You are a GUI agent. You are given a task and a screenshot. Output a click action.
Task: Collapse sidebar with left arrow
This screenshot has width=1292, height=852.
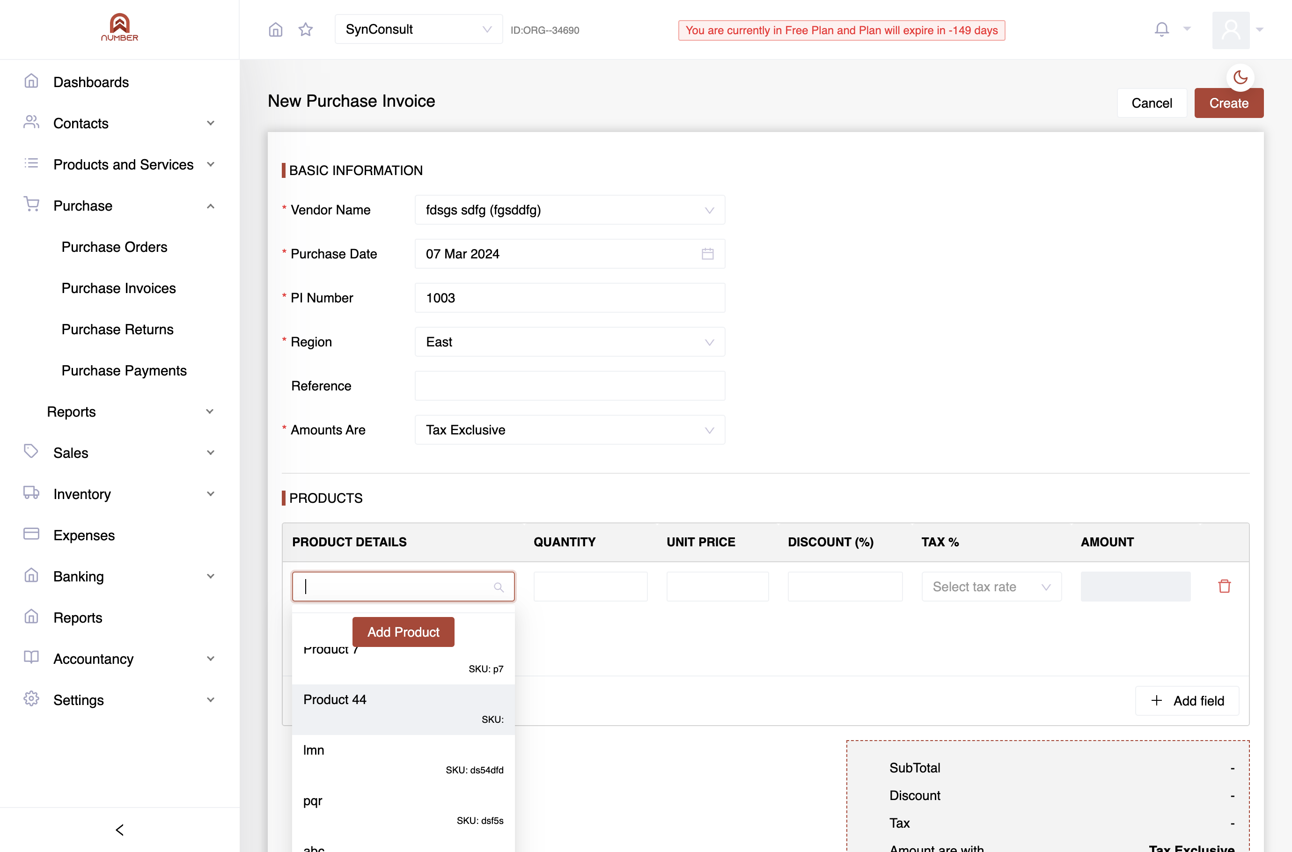point(119,830)
